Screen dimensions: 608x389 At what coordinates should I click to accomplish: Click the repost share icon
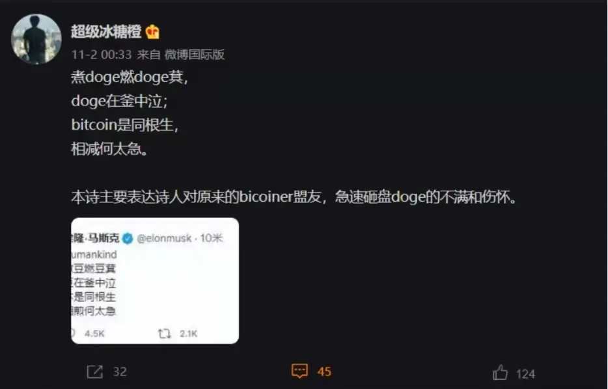tap(94, 372)
